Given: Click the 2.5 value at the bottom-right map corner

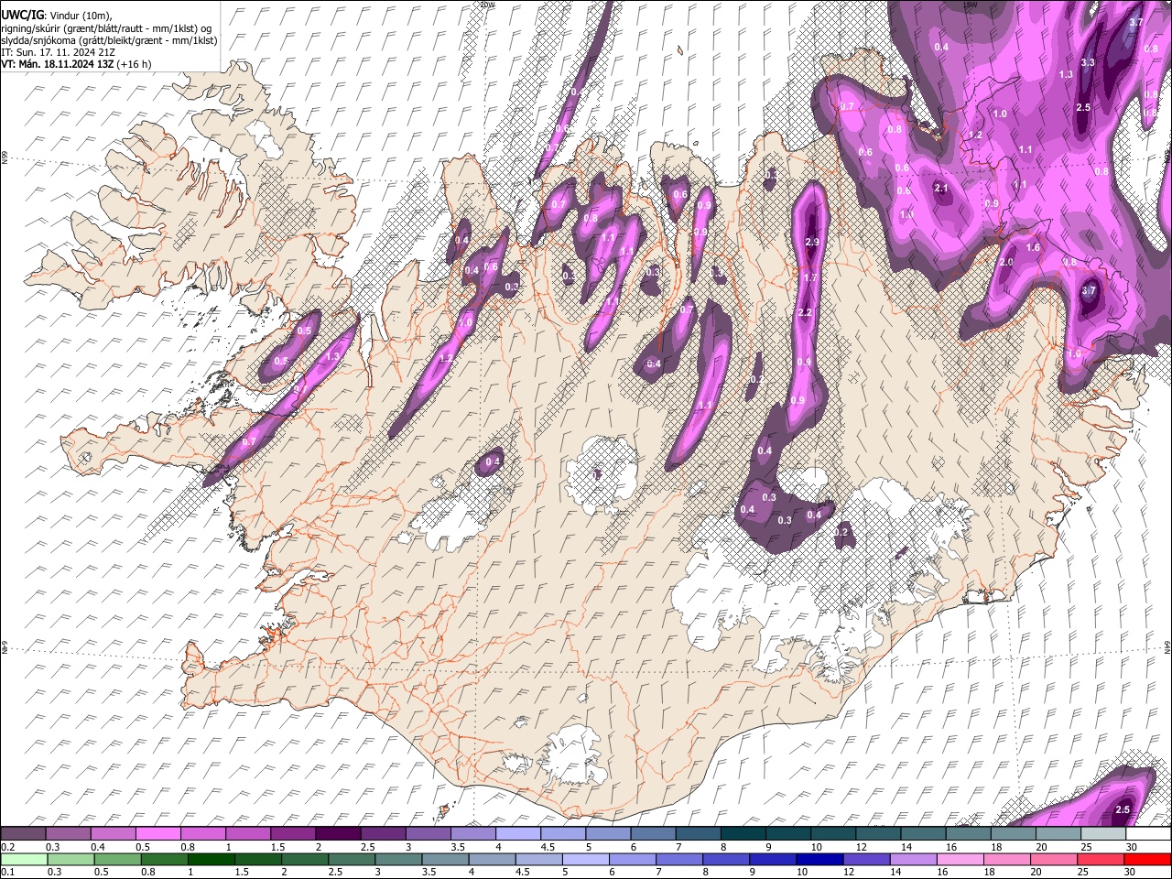Looking at the screenshot, I should coord(1123,809).
